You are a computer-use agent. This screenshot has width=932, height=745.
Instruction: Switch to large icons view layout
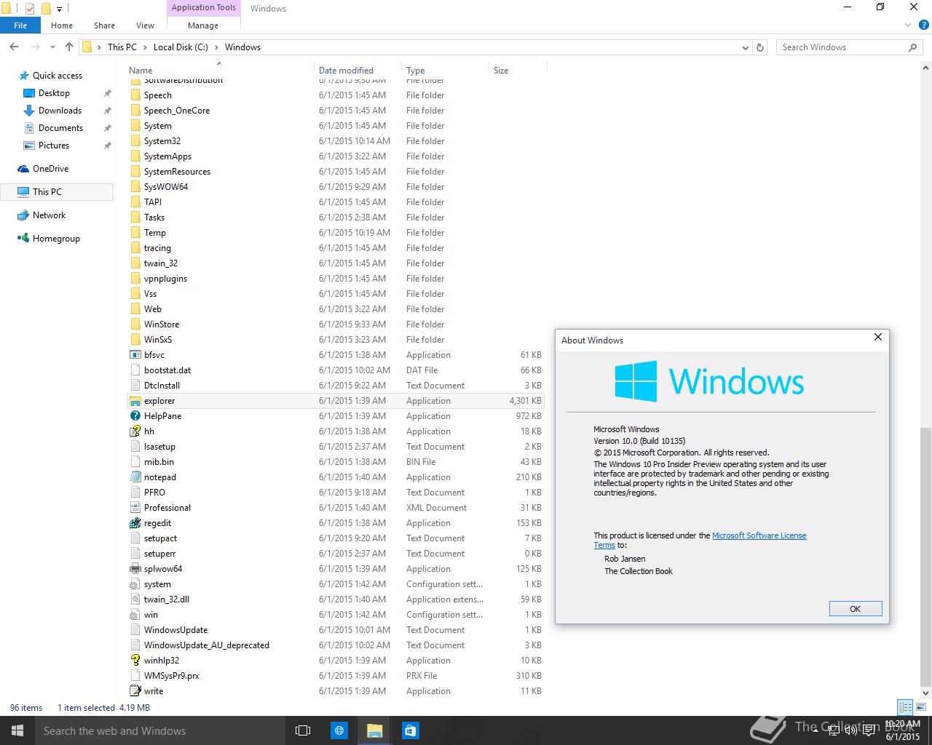coord(921,707)
